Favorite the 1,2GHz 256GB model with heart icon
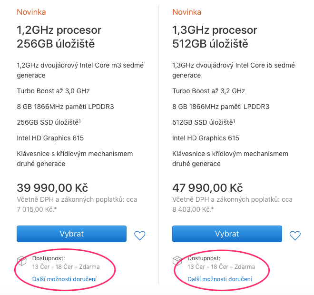This screenshot has height=295, width=314. (x=139, y=235)
